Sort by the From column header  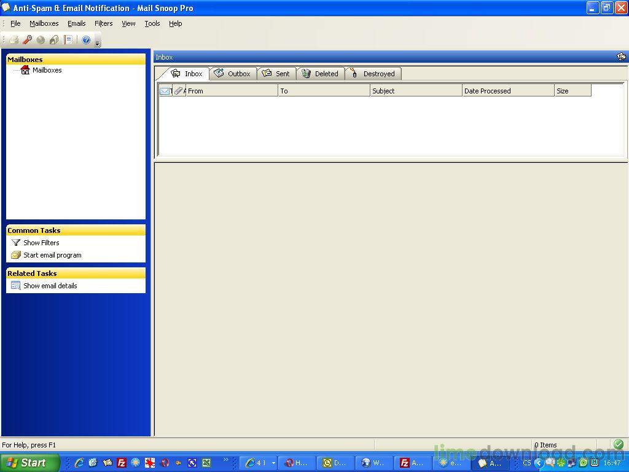point(232,91)
